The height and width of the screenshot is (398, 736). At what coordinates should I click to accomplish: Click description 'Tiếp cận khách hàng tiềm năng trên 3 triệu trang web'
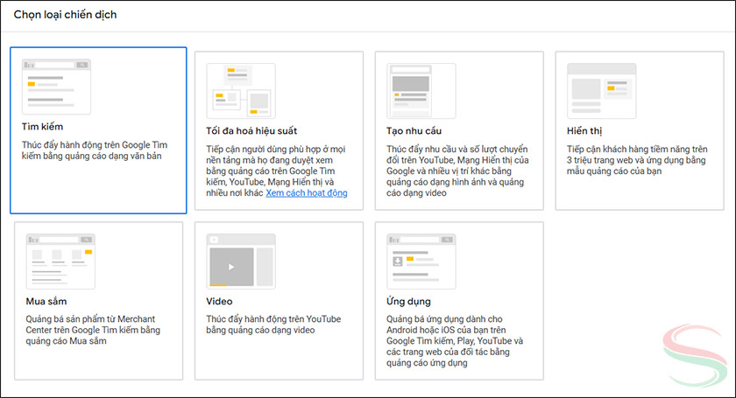click(x=637, y=160)
